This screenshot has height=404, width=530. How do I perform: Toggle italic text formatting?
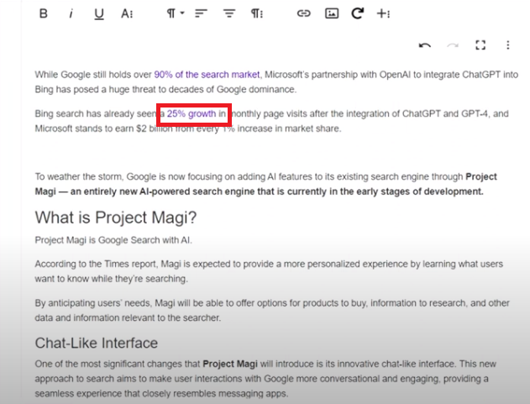pyautogui.click(x=71, y=13)
